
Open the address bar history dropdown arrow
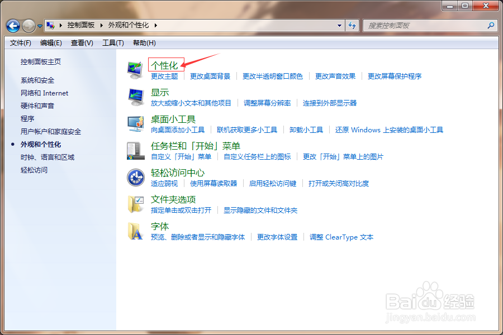[339, 26]
